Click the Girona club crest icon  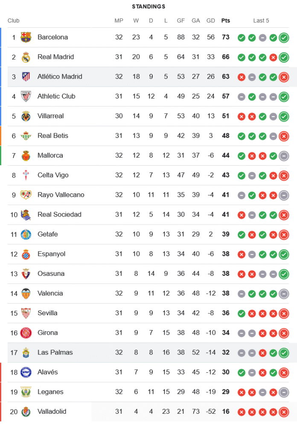click(26, 333)
